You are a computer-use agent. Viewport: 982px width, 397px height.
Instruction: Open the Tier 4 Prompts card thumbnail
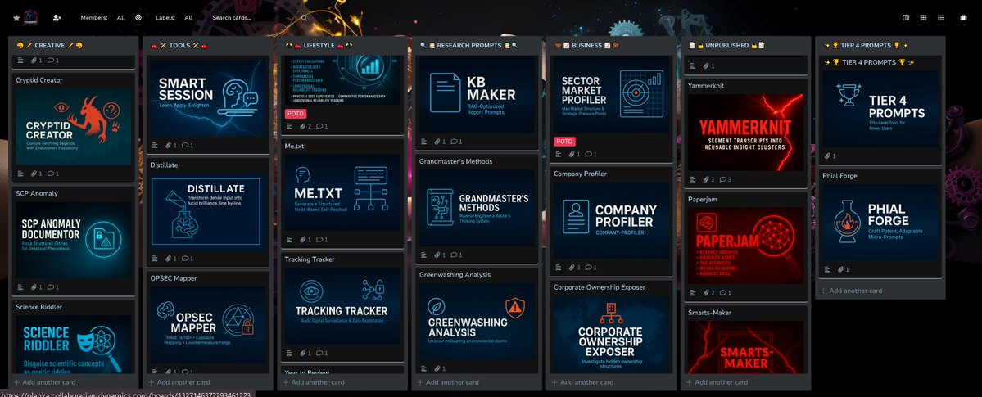880,108
